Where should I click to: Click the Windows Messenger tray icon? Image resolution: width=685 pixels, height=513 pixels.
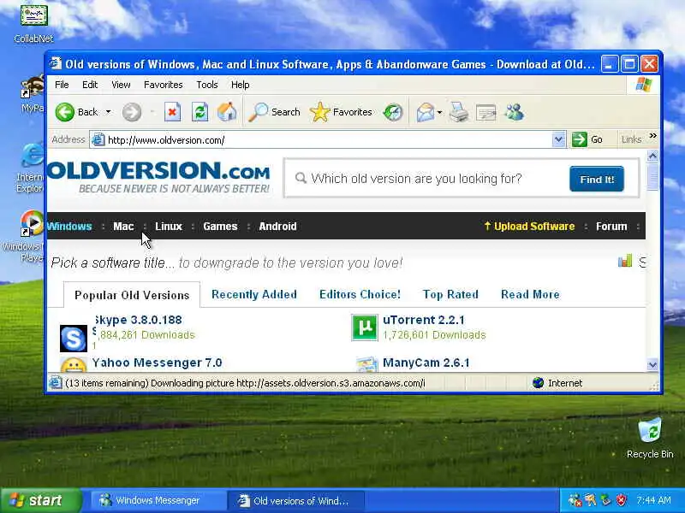(575, 500)
